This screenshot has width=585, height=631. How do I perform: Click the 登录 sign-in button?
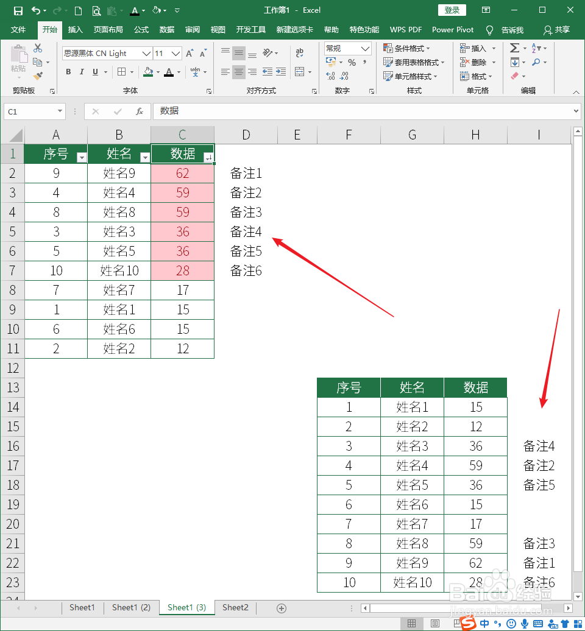pyautogui.click(x=452, y=10)
